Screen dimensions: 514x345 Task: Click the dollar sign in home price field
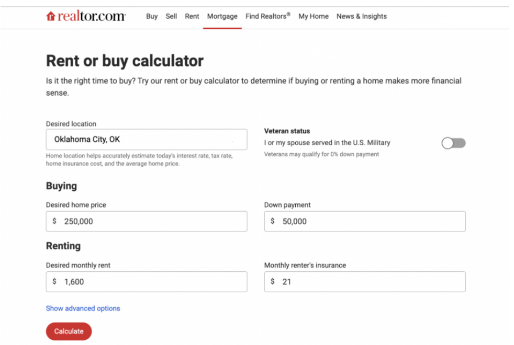[54, 221]
